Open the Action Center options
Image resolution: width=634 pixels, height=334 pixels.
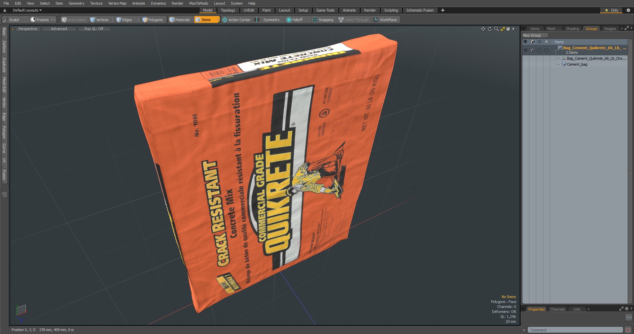[236, 20]
